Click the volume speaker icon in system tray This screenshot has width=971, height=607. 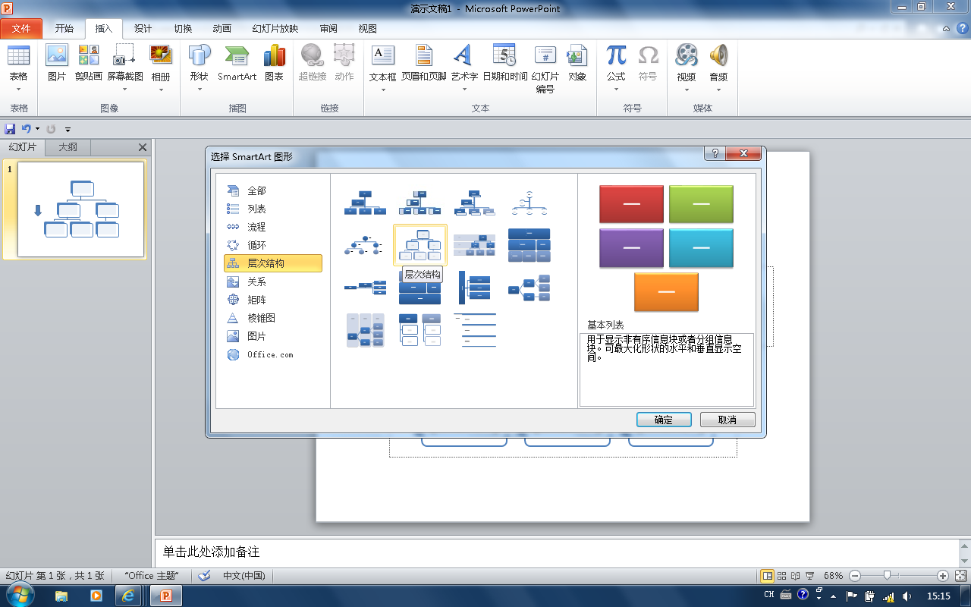pyautogui.click(x=907, y=596)
